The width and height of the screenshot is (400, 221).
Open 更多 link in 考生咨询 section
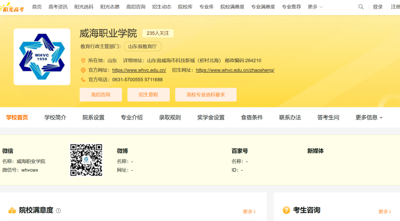tap(385, 211)
